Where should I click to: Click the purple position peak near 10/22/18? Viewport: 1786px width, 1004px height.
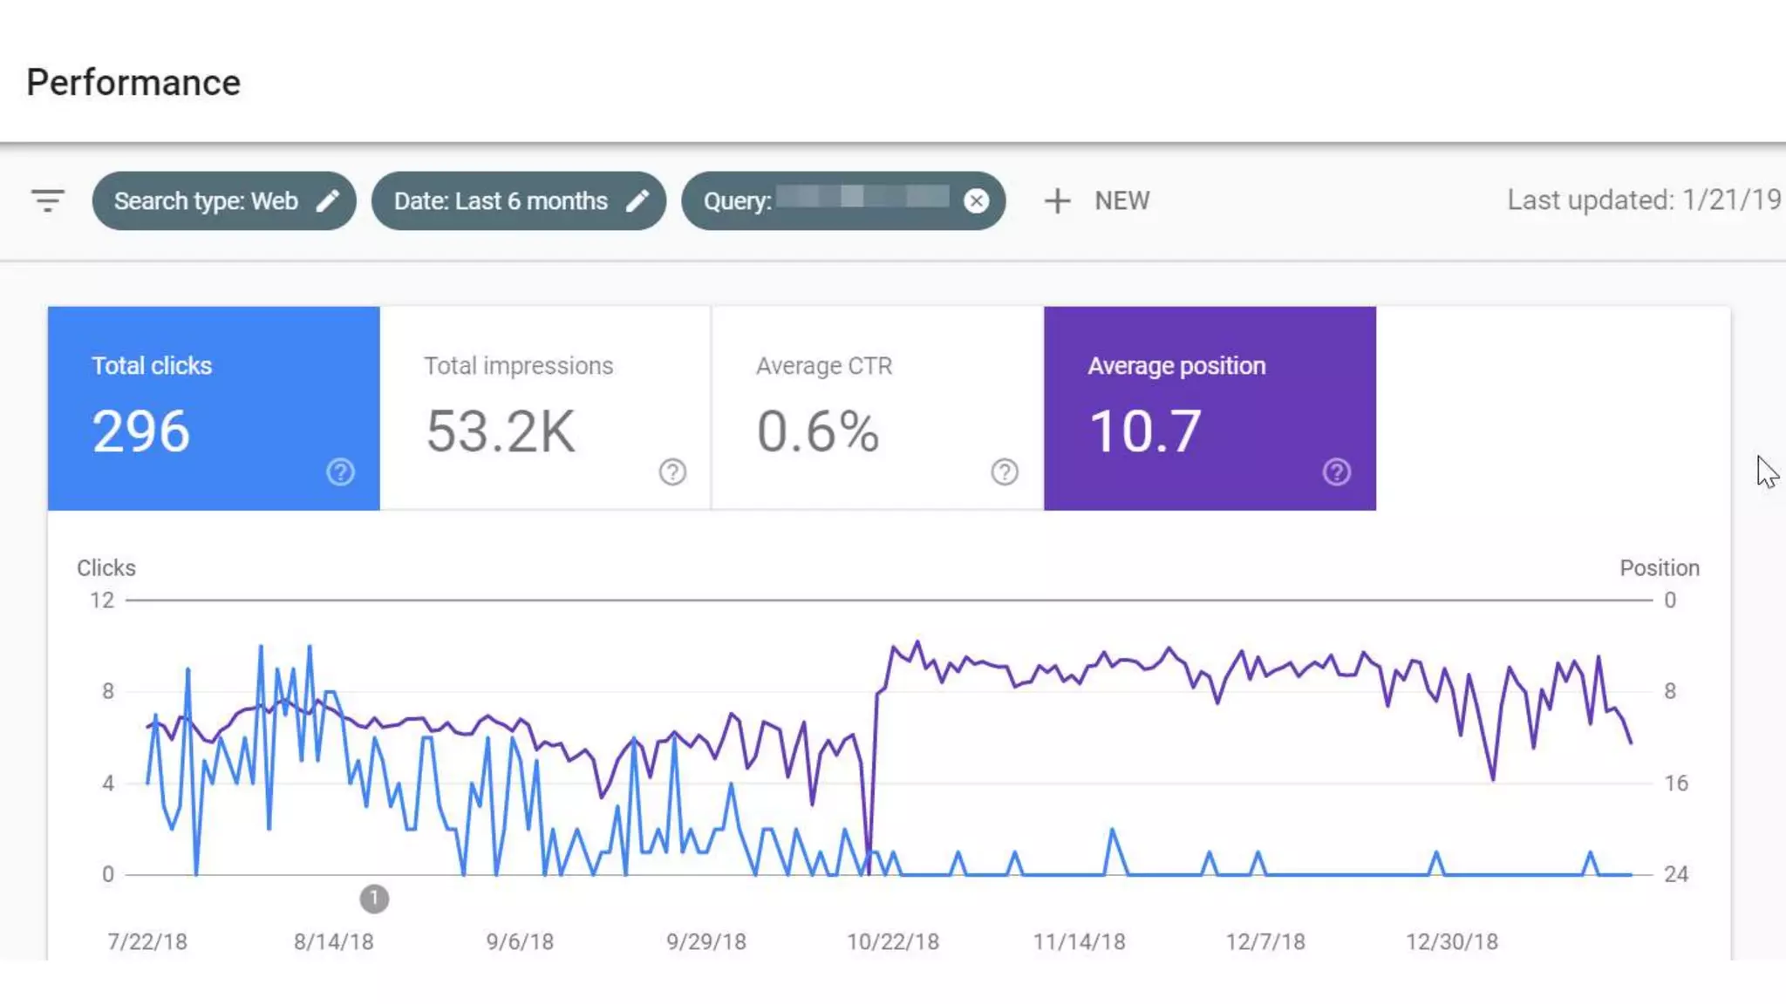(x=917, y=643)
